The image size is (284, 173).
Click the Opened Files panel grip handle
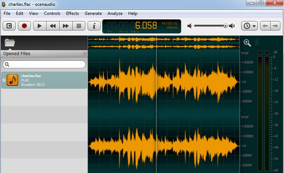85,54
